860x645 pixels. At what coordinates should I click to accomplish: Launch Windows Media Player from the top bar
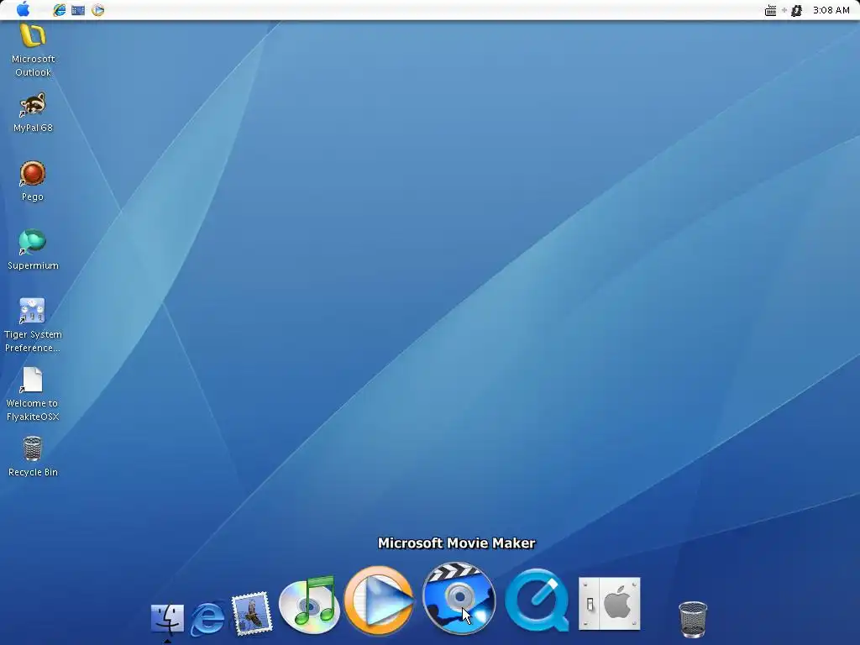(x=97, y=10)
